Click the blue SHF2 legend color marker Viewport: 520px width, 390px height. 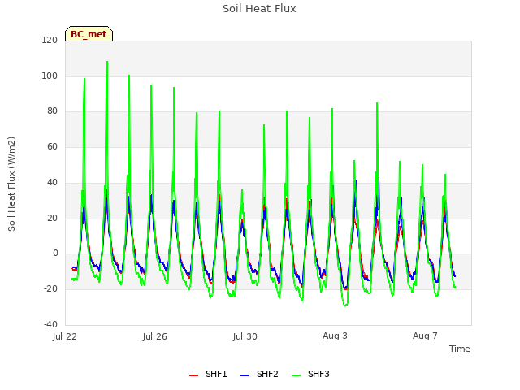pos(245,375)
